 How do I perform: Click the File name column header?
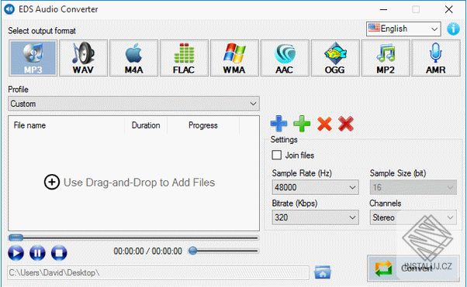[x=66, y=125]
